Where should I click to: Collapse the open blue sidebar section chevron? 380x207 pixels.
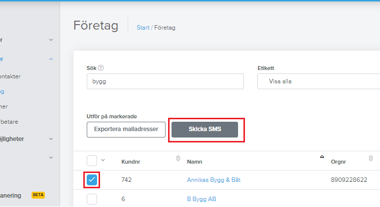pyautogui.click(x=51, y=59)
